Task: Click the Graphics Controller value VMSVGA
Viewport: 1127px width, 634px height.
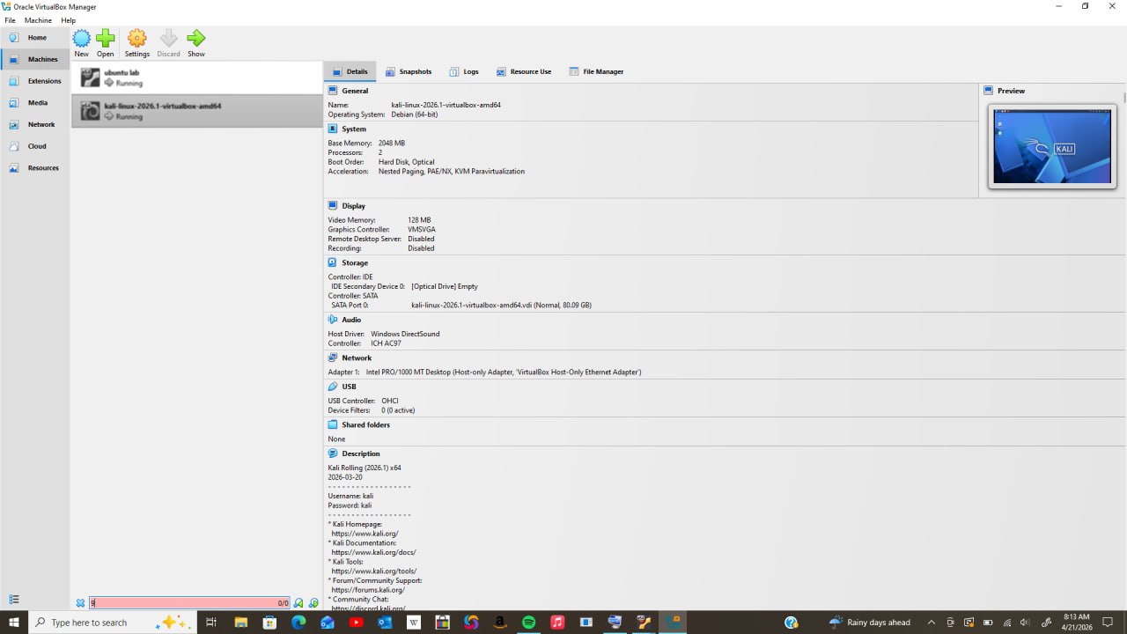Action: point(422,230)
